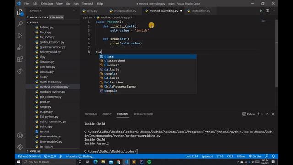
Task: Select the 'classmethod' autocomplete suggestion
Action: tap(148, 61)
